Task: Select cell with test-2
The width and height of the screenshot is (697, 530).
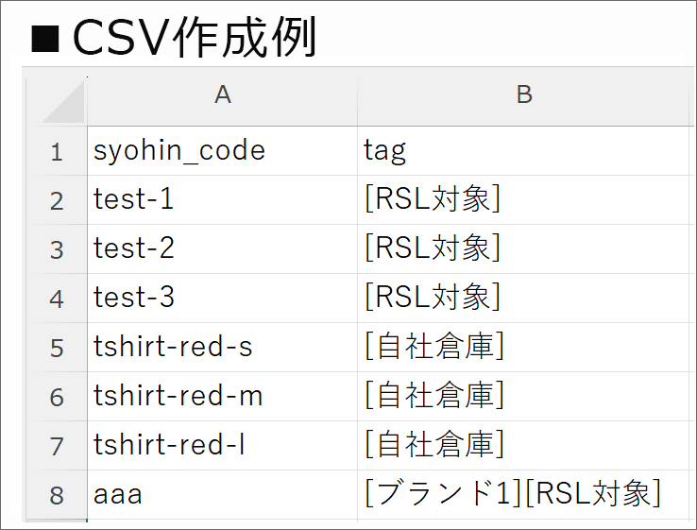Action: pos(222,249)
